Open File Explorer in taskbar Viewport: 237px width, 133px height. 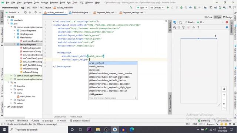pyautogui.click(x=98, y=130)
